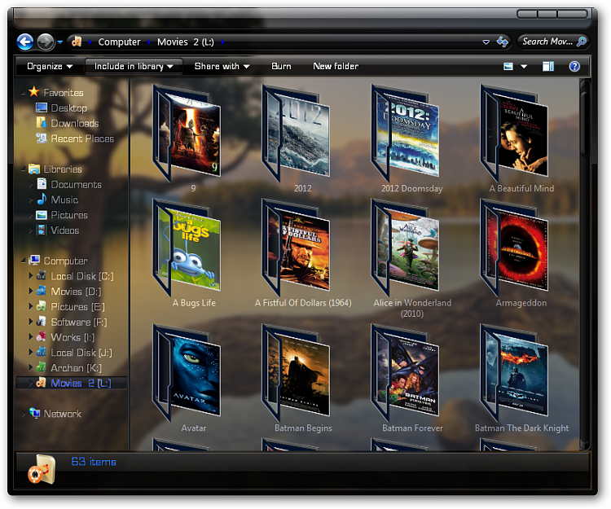The image size is (611, 509).
Task: Select Movies 2 (L:) breadcrumb segment
Action: pos(186,42)
